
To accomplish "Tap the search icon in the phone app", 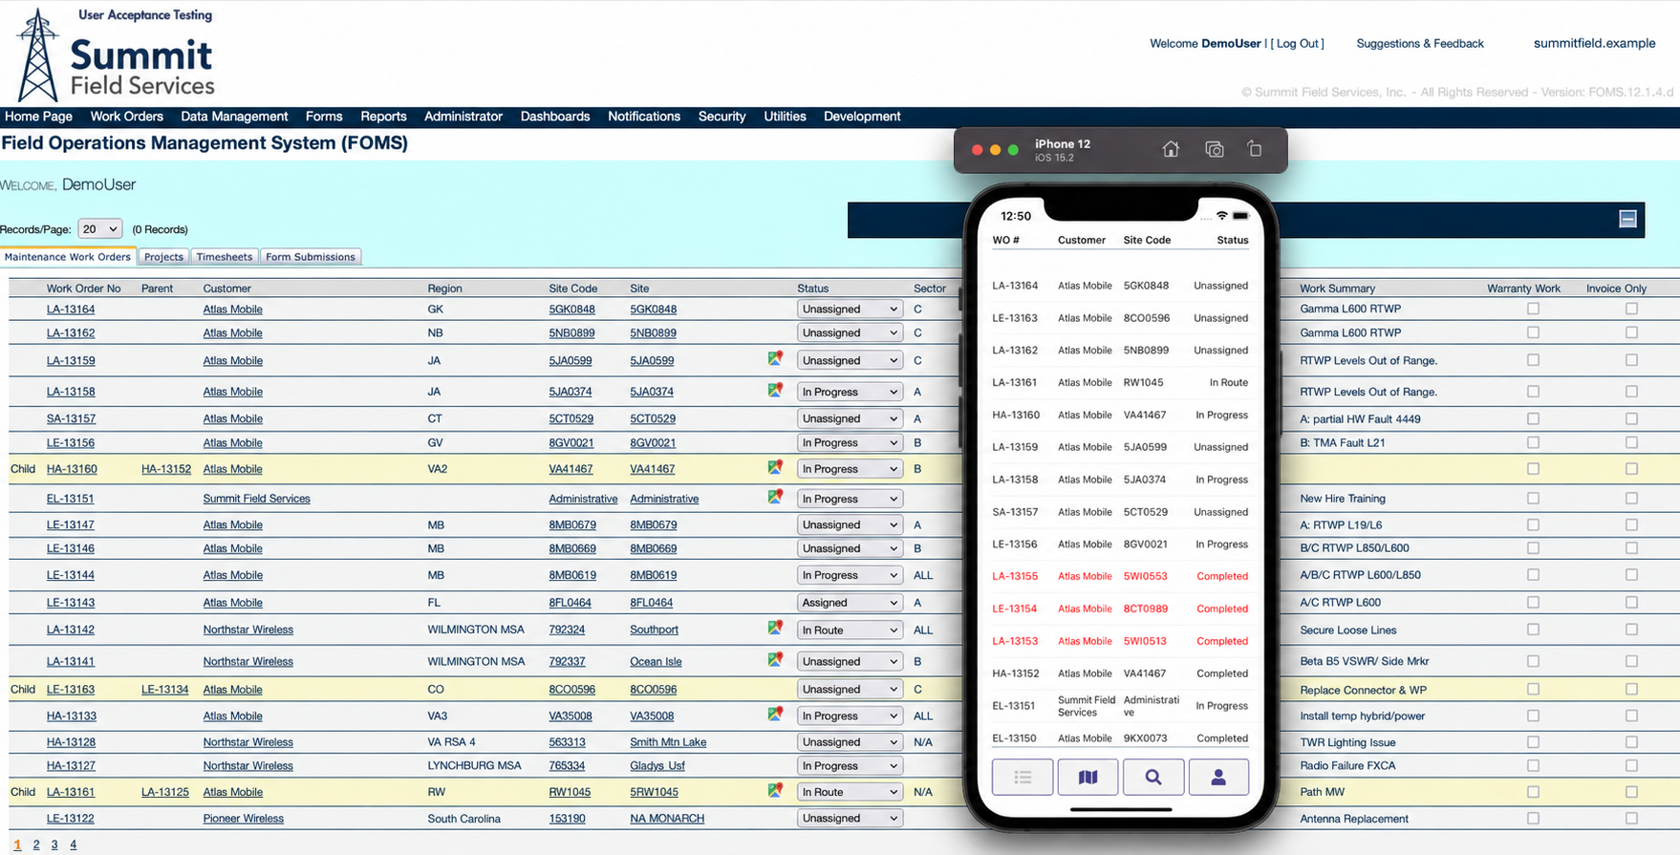I will [1153, 778].
